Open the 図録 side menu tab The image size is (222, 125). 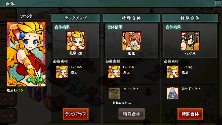8,116
